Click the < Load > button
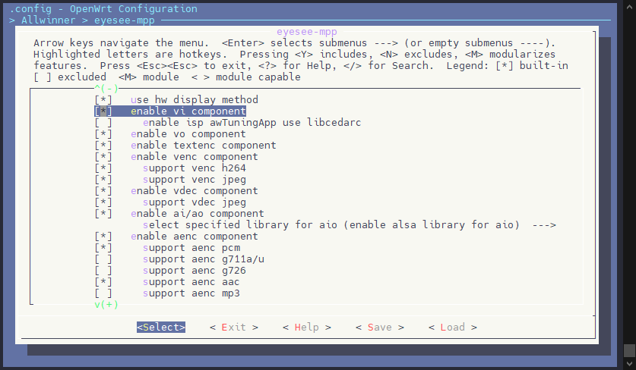 453,327
